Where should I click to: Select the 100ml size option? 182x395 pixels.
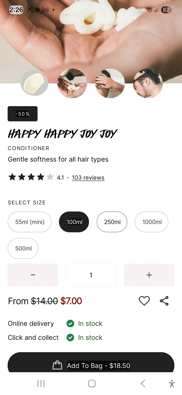[x=74, y=222]
